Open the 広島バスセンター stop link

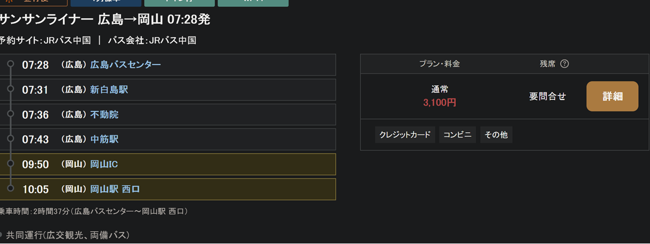(126, 65)
